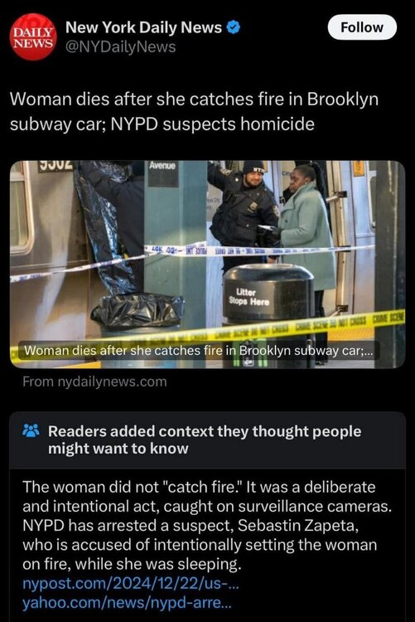This screenshot has height=622, width=415.
Task: Open the New York Daily News profile name
Action: point(143,27)
